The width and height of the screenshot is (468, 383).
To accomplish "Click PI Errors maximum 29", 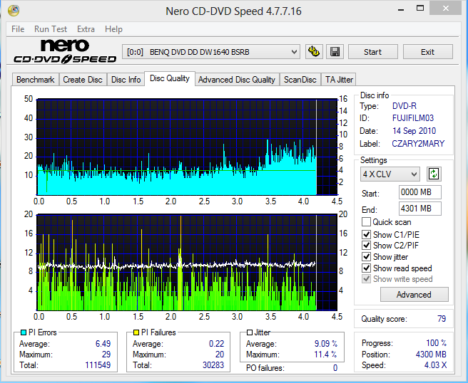I will tap(106, 355).
